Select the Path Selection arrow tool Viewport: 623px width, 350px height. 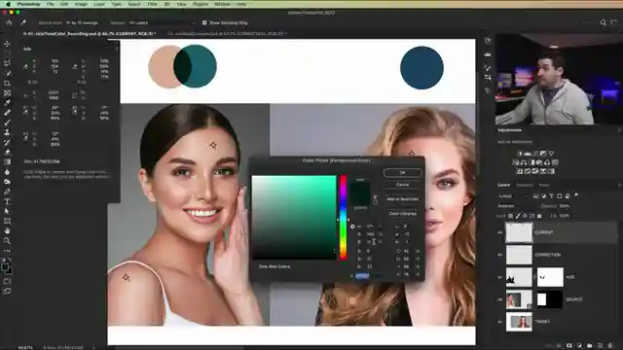pos(7,211)
